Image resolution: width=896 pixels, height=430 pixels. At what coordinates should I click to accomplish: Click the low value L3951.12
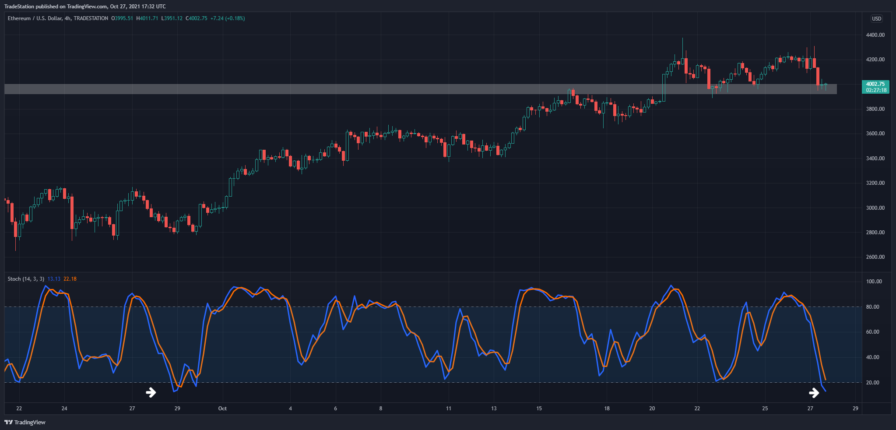pos(172,18)
